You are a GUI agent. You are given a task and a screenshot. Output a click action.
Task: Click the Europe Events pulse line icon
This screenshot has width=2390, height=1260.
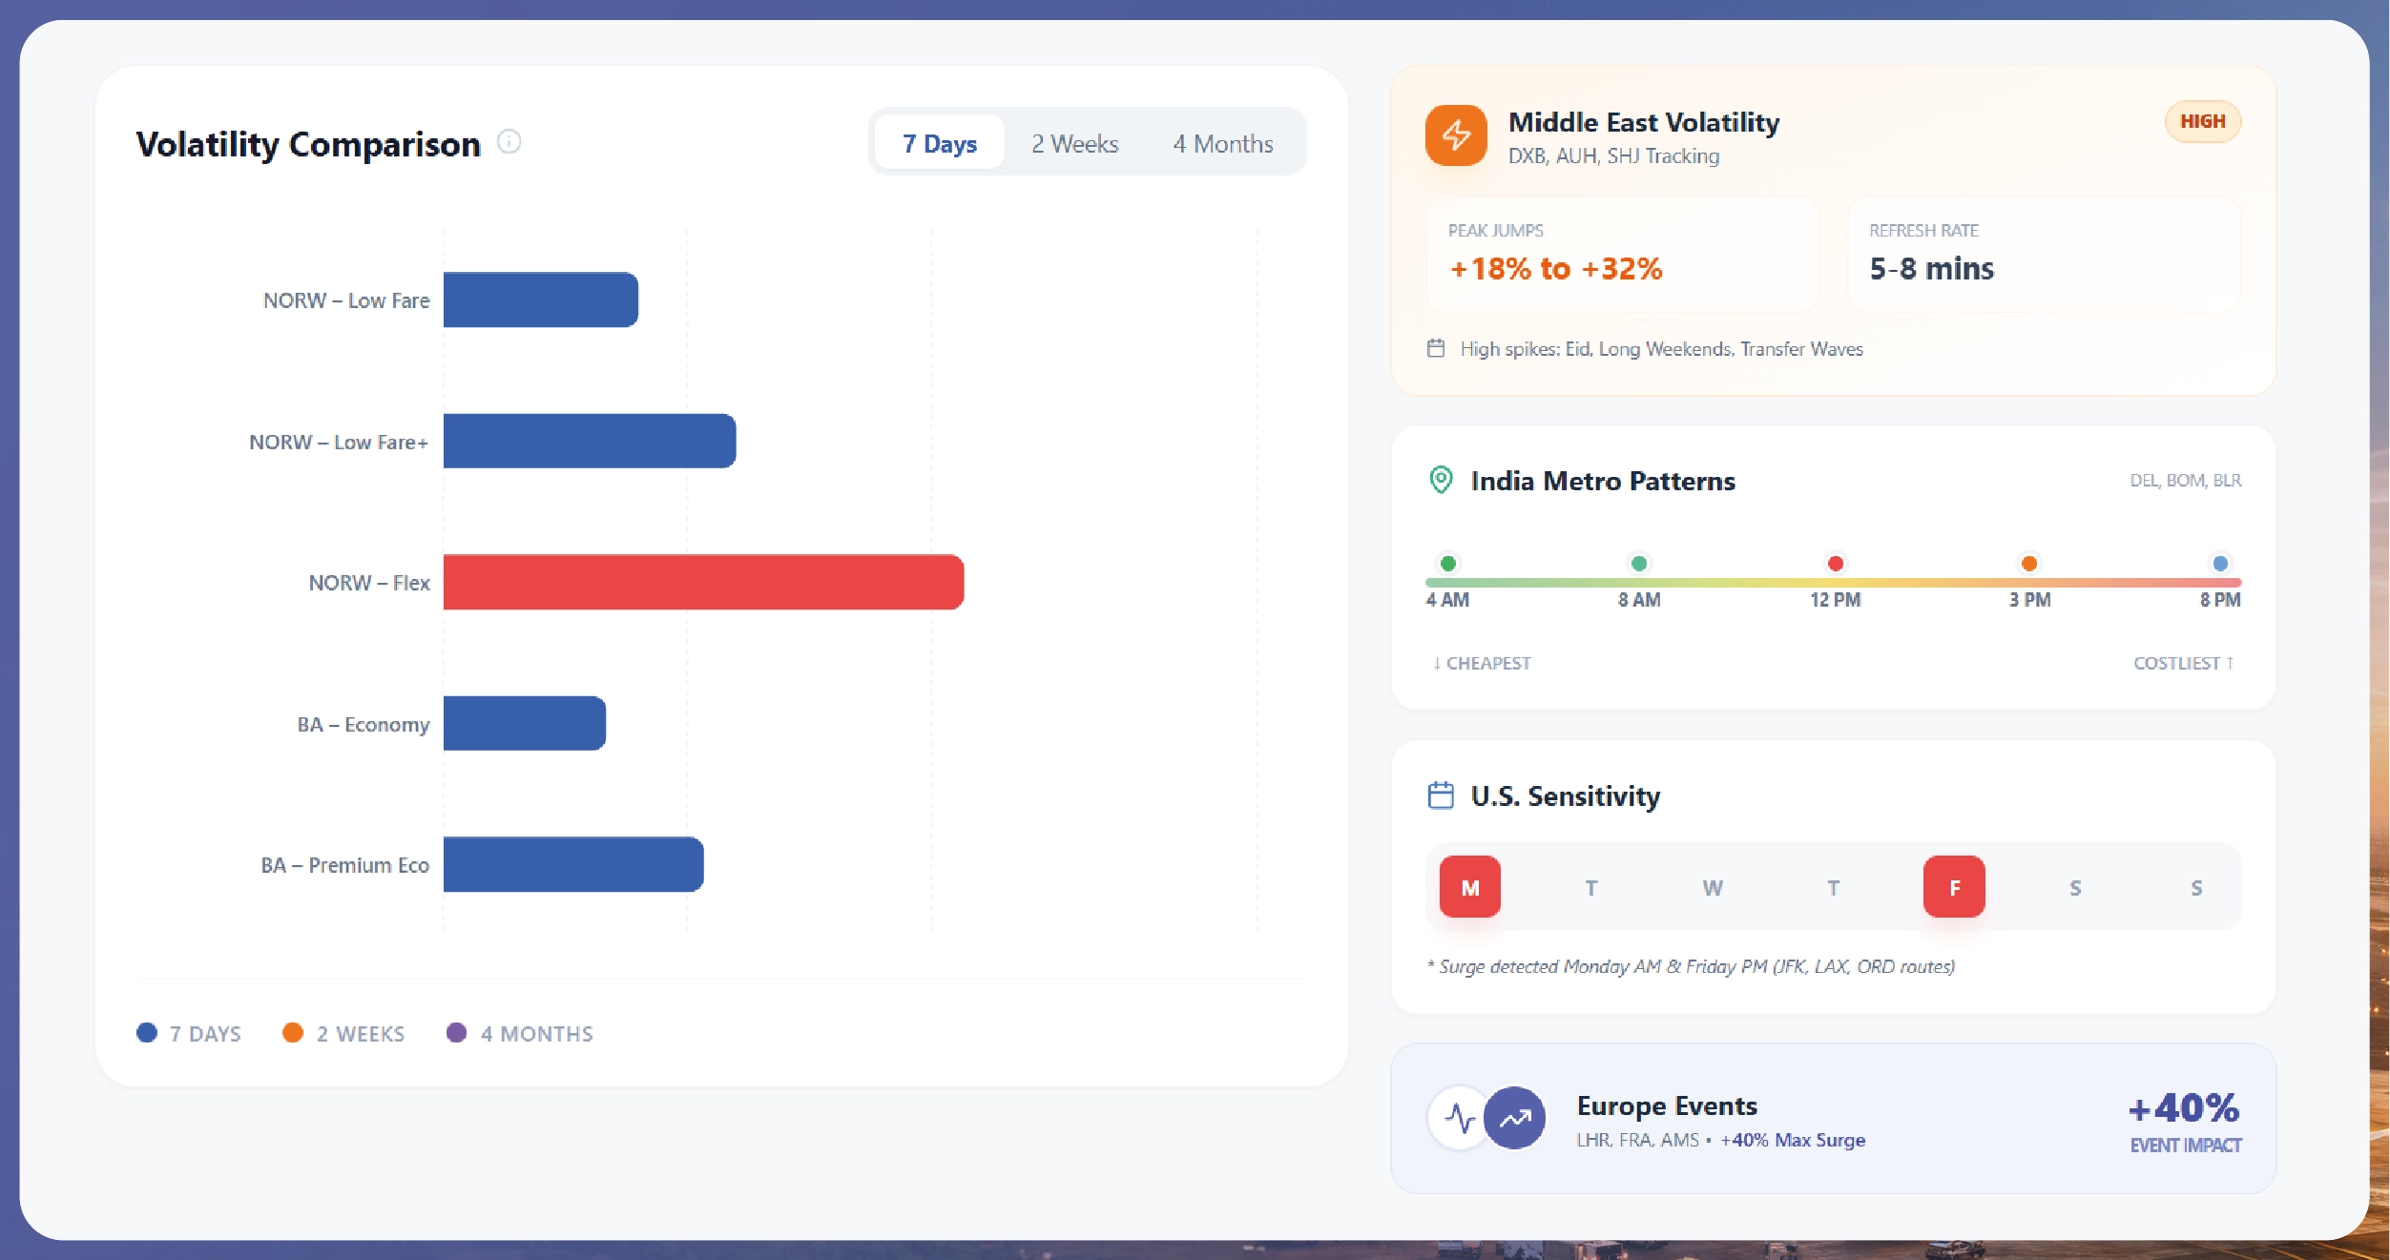pos(1459,1117)
